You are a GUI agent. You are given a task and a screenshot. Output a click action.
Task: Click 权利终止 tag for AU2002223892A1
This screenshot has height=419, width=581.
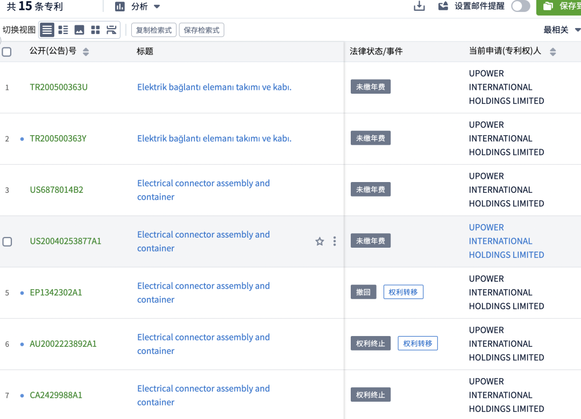coord(371,344)
